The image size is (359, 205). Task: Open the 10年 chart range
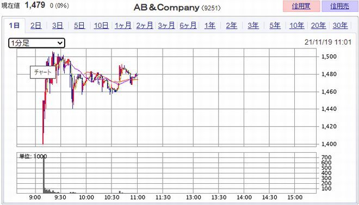tap(297, 26)
